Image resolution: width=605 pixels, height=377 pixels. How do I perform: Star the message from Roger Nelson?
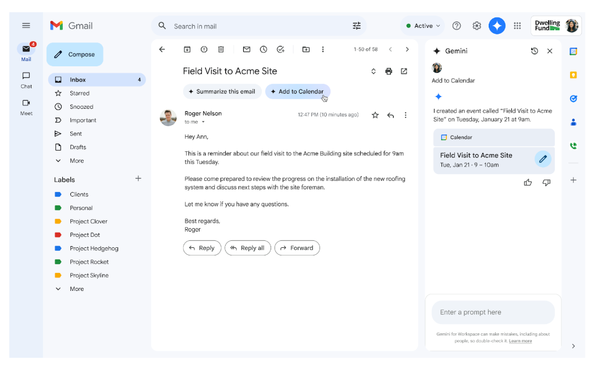point(375,115)
